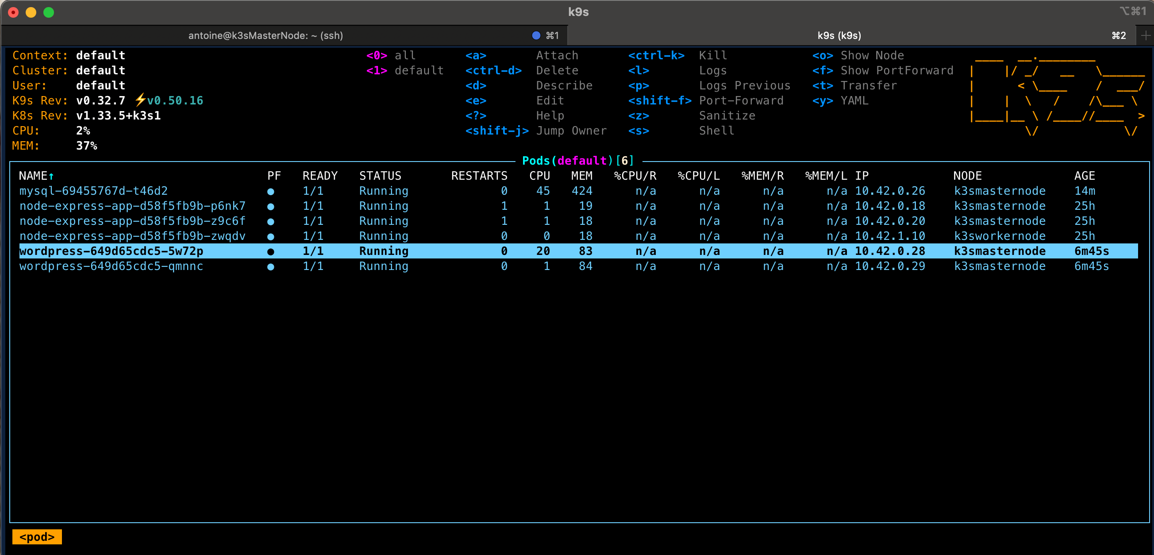Select pod node-express-app-d58f5fb9b-zwqdv
The image size is (1154, 555).
point(132,236)
